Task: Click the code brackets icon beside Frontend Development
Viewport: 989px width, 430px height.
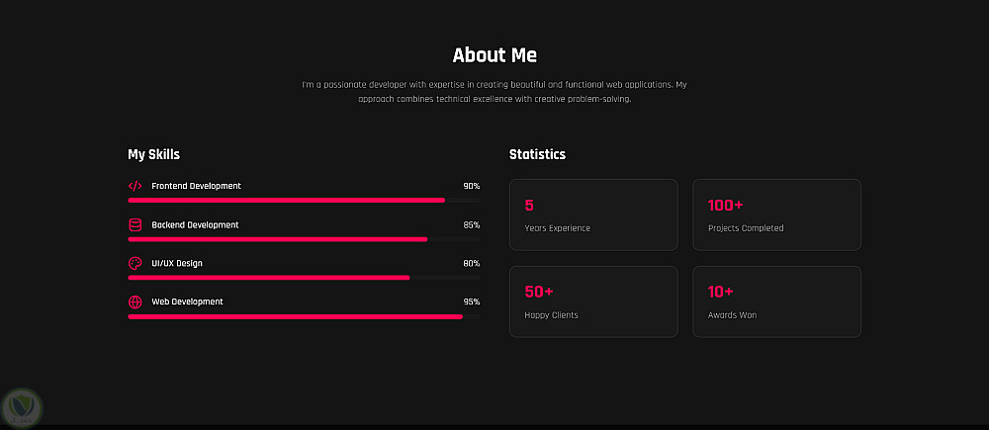Action: click(x=135, y=186)
